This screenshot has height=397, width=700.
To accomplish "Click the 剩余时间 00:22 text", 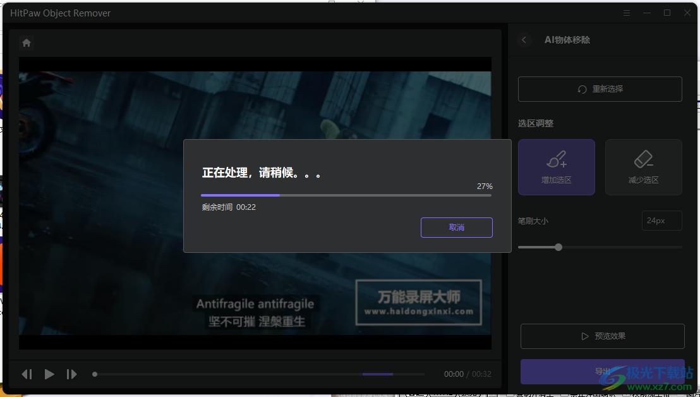I will pyautogui.click(x=229, y=207).
